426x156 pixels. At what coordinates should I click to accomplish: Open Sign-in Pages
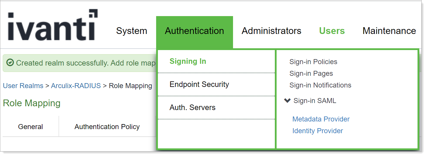tap(311, 73)
